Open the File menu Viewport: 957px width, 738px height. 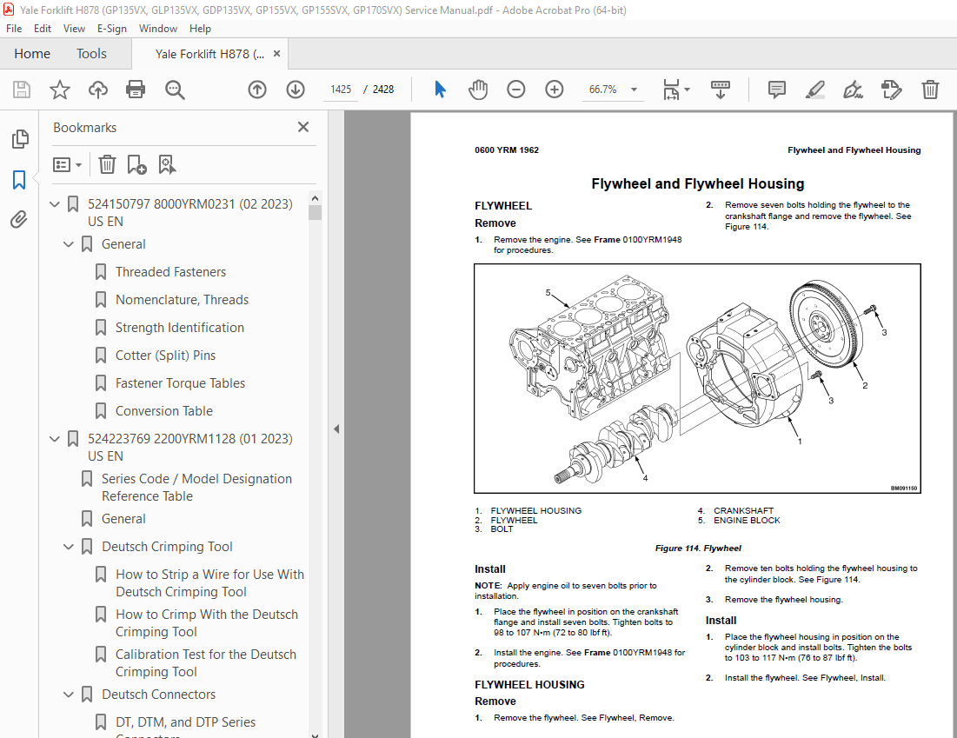(13, 29)
